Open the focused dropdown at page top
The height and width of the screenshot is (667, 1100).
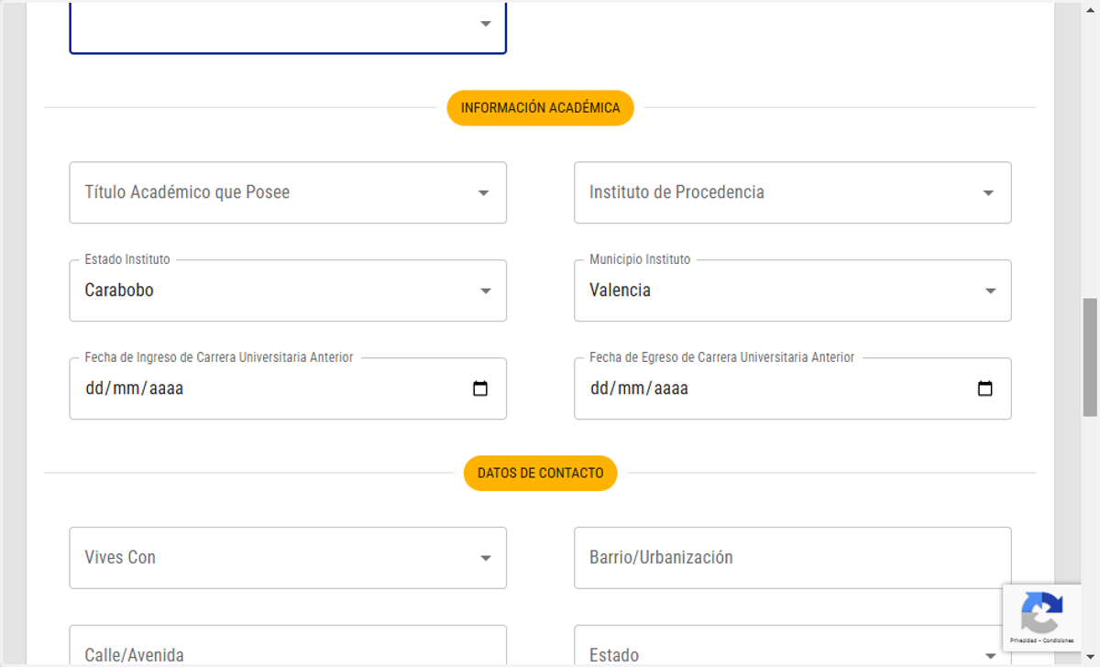[288, 27]
